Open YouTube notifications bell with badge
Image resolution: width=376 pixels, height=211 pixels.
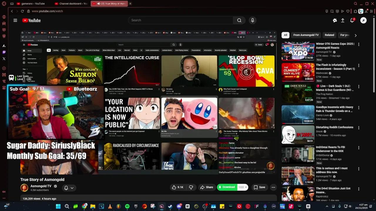pos(352,20)
